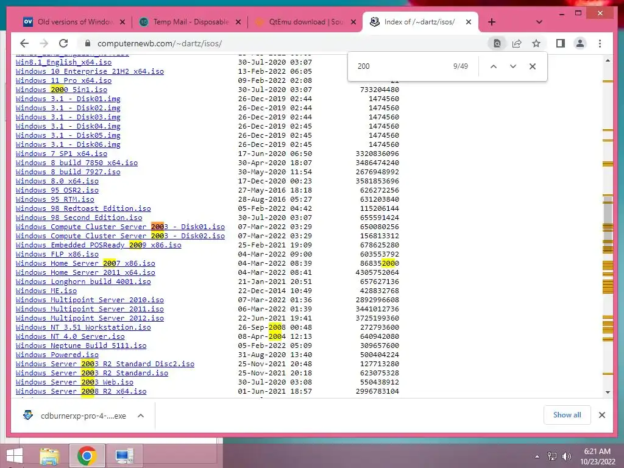Click the Chrome taskbar icon
This screenshot has width=624, height=468.
pos(87,456)
